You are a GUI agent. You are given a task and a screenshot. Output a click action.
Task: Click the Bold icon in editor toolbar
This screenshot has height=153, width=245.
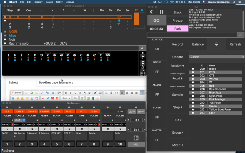[66, 93]
